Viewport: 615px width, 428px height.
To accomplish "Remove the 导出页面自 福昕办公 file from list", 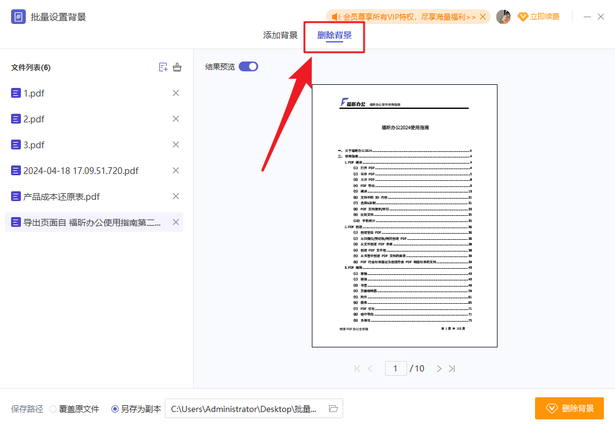I will 176,223.
